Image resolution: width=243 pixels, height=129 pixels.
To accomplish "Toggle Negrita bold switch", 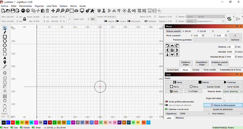I will coord(106,21).
